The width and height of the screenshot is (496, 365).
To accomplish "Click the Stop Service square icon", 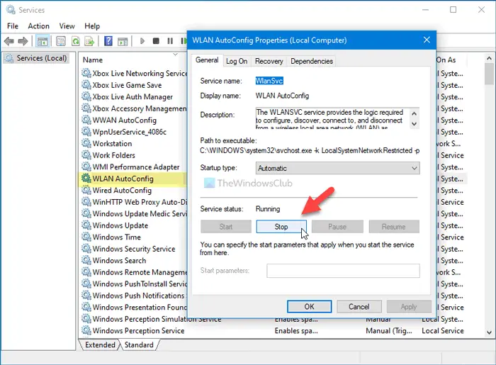I will pos(156,41).
